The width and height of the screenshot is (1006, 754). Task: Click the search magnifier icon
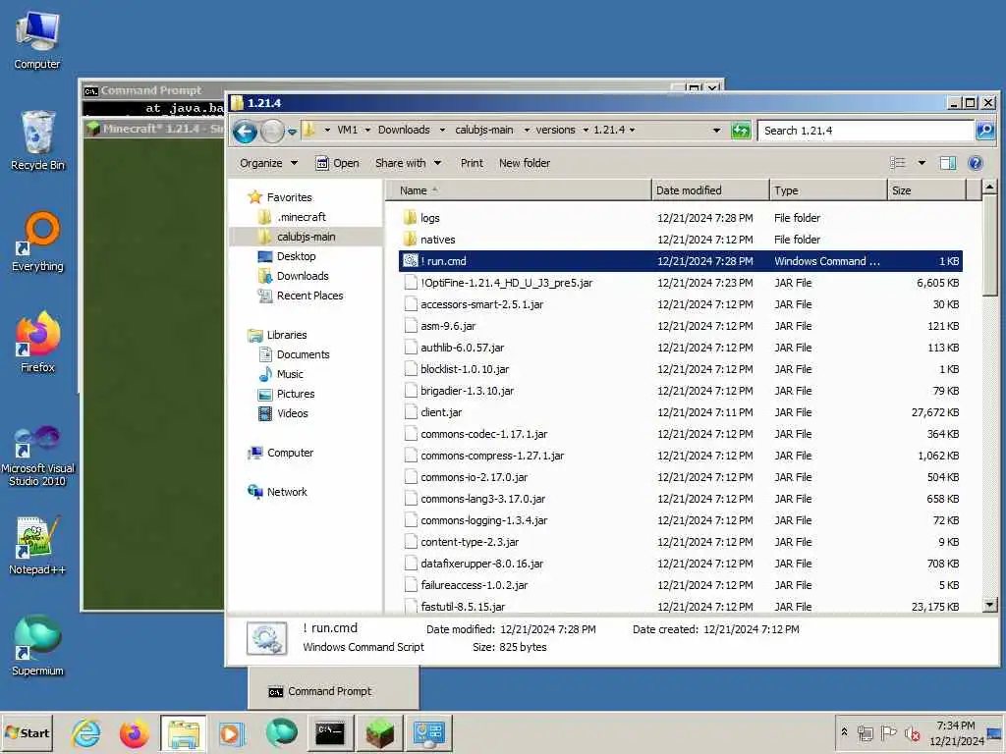click(x=984, y=131)
